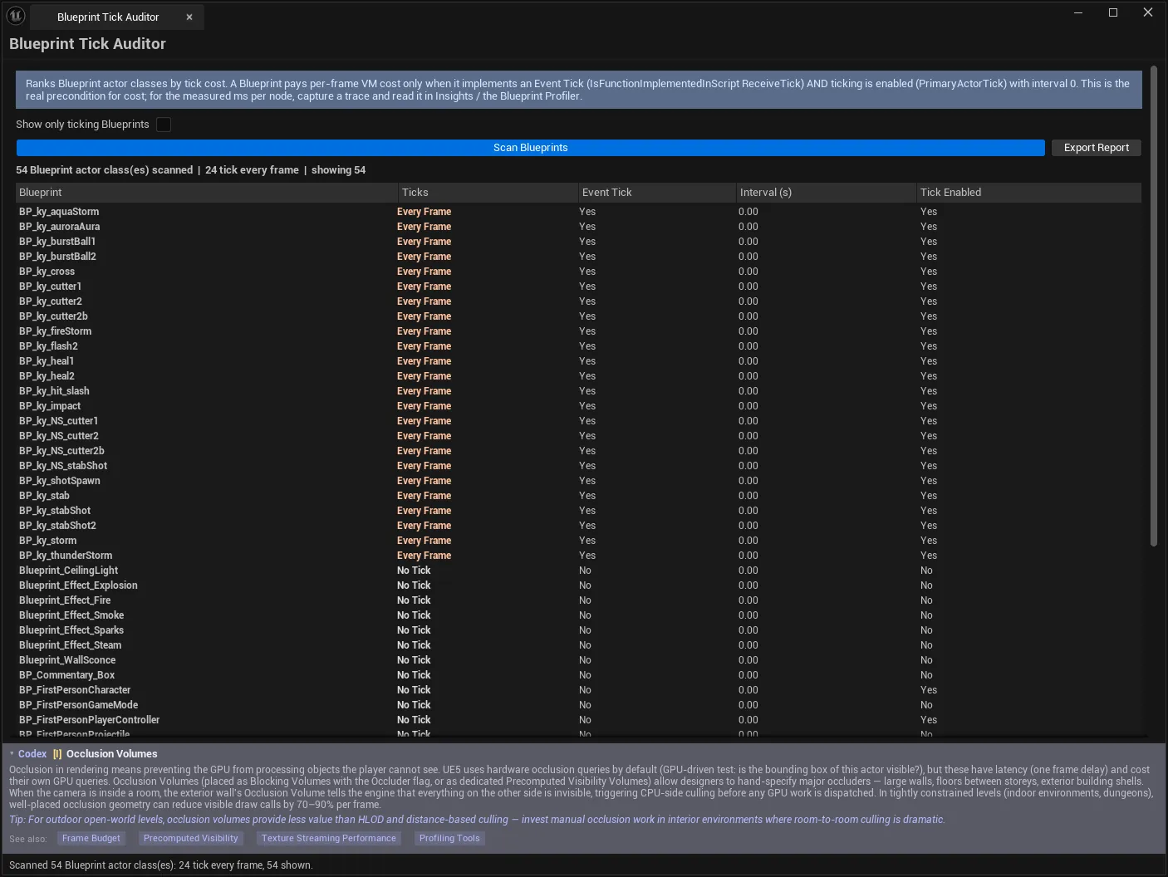
Task: Select the BP_FirstPersonCharacter row
Action: tap(578, 690)
